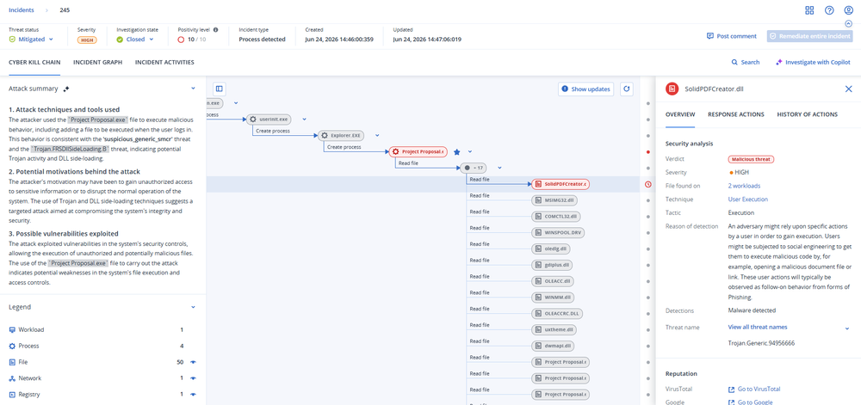This screenshot has height=405, width=861.
Task: Refresh the kill chain graph
Action: click(627, 89)
